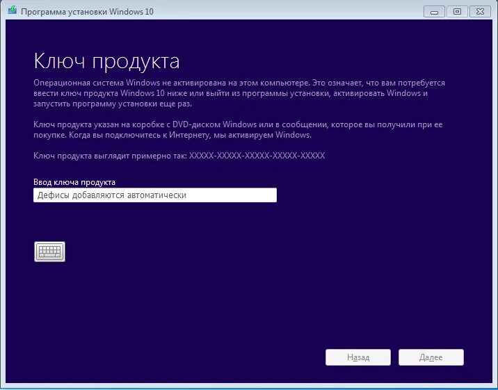Close the Windows 10 setup window
The image size is (498, 390).
(x=480, y=12)
